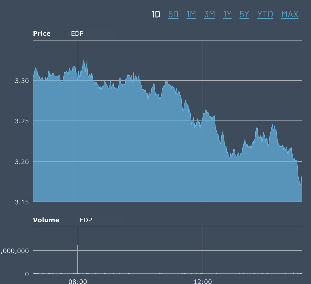Switch chart to 5Y view
This screenshot has height=284, width=311.
[244, 14]
